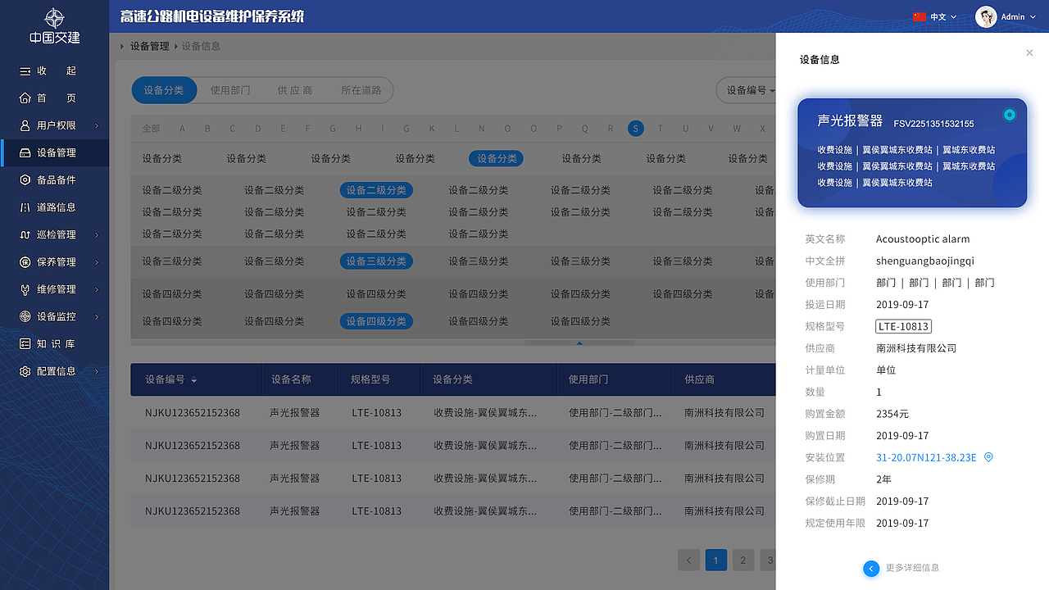Image resolution: width=1049 pixels, height=590 pixels.
Task: Close the 设备信息 detail panel
Action: tap(1029, 52)
